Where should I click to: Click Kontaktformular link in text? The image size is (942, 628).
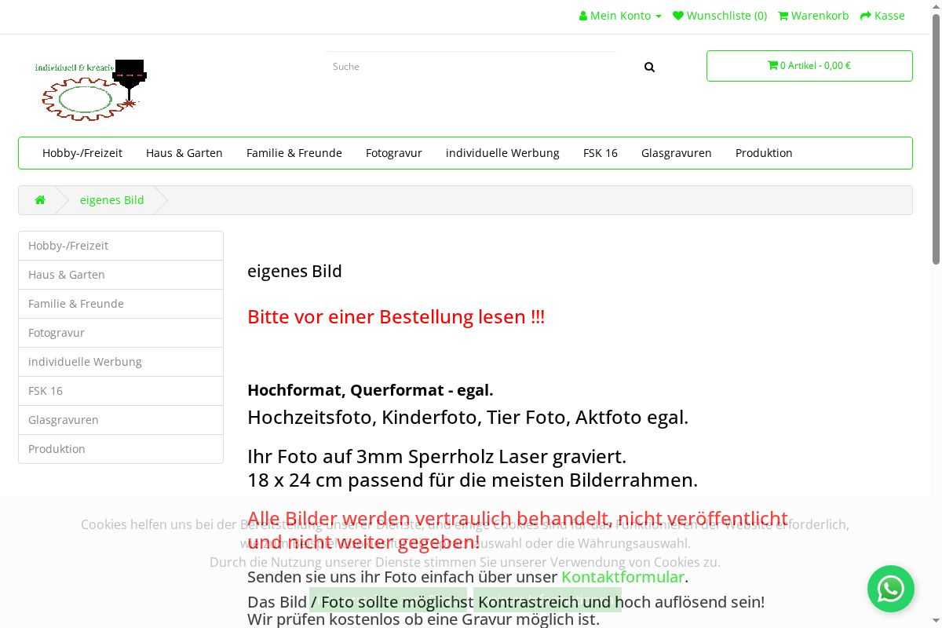point(623,577)
